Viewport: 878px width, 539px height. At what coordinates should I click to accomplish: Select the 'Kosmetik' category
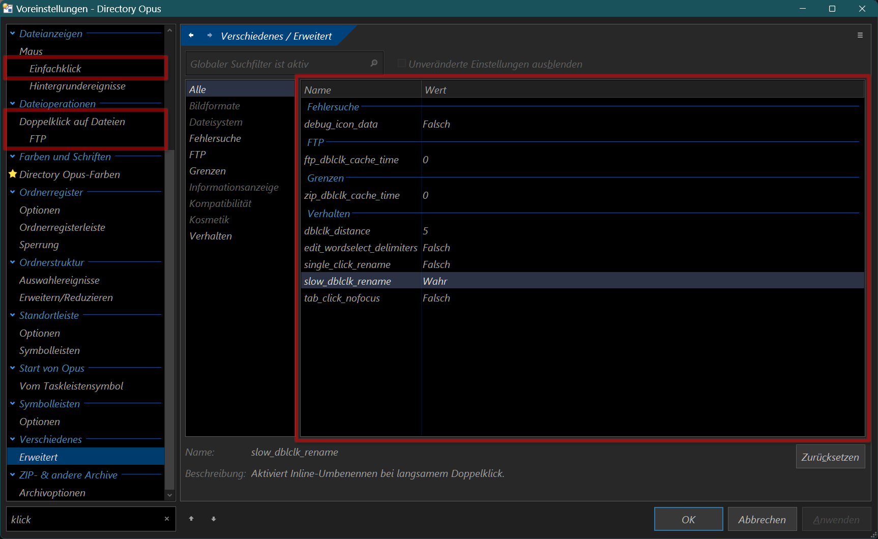coord(240,220)
